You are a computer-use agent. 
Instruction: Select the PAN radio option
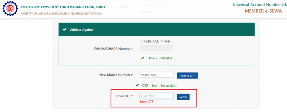coord(162,41)
